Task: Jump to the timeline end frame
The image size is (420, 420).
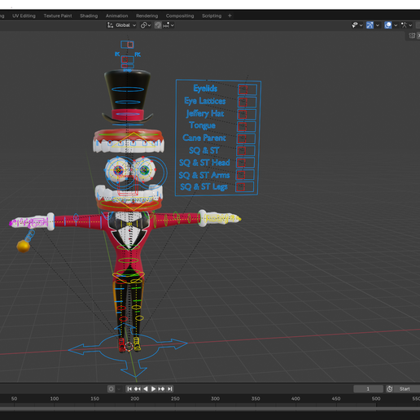Action: 169,389
